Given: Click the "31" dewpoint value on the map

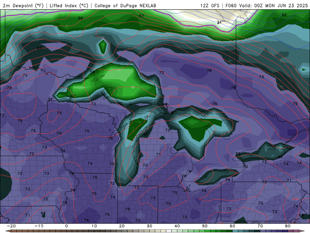Looking at the screenshot, I should (219, 23).
